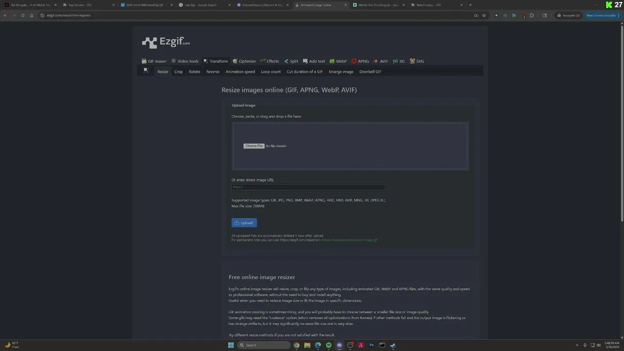Open the Video tools menu

click(185, 61)
